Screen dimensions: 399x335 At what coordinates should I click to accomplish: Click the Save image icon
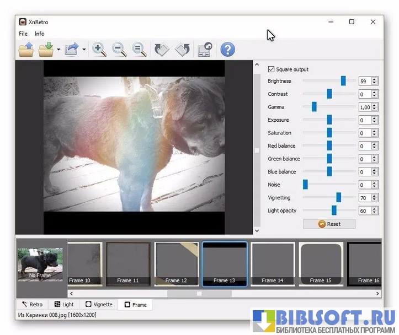(46, 50)
